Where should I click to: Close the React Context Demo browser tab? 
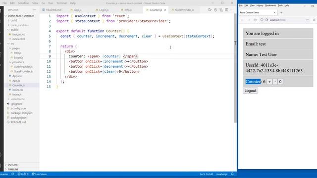coord(274,12)
